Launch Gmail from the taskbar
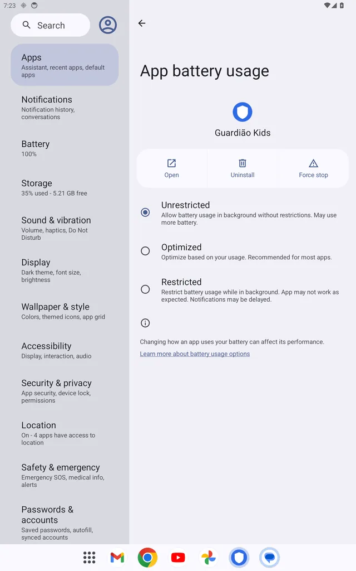 click(117, 557)
